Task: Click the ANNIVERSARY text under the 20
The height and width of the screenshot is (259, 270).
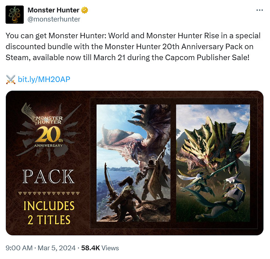Action: click(x=49, y=146)
